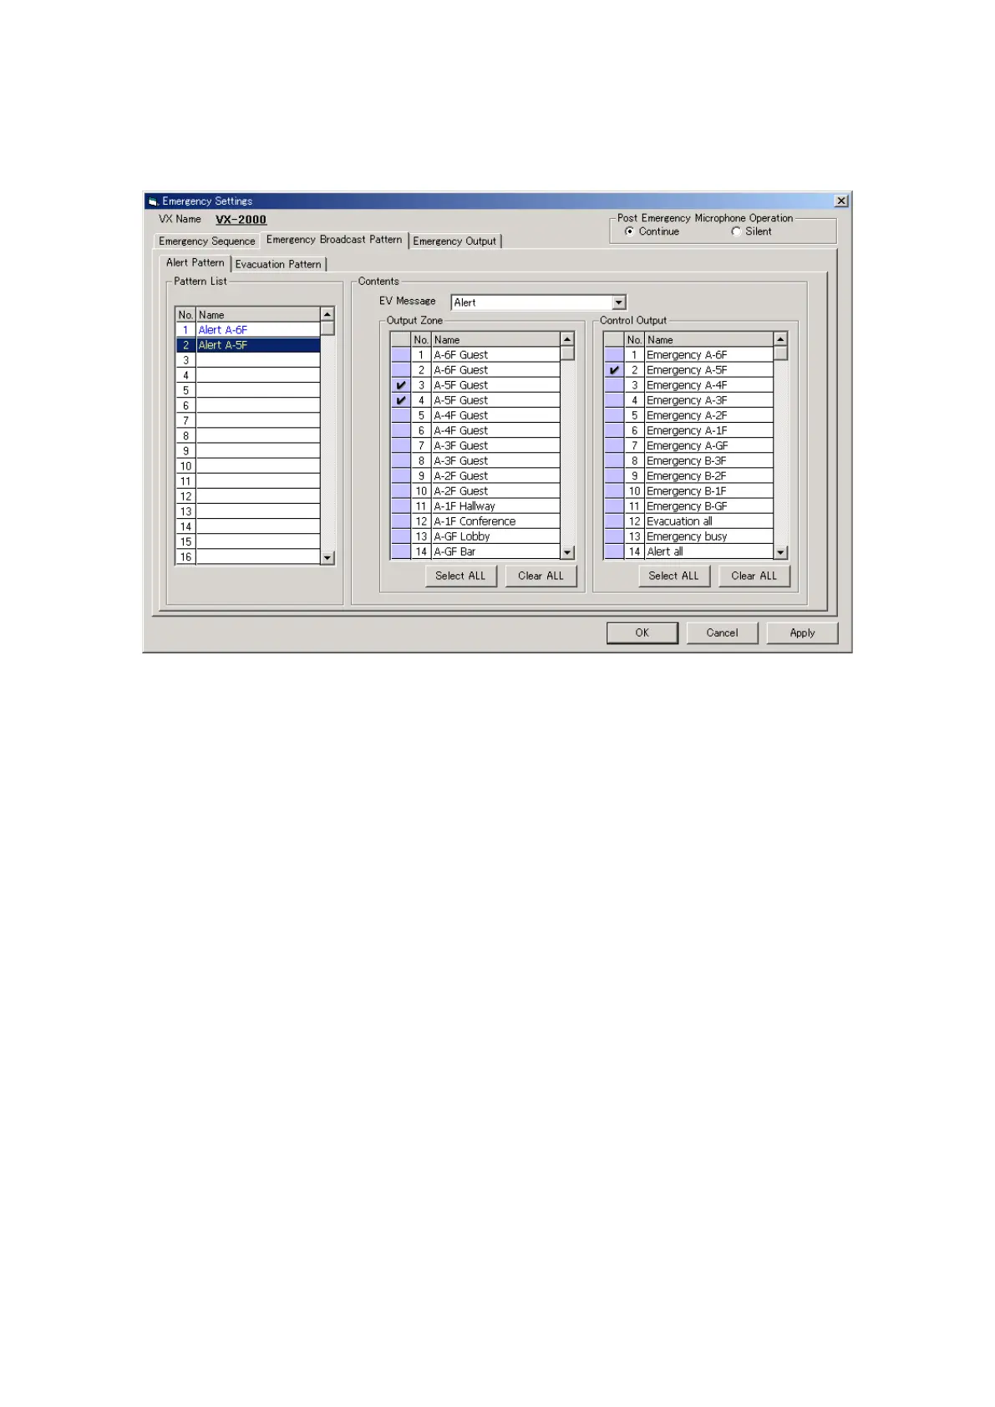Viewport: 995px width, 1407px height.
Task: Click Output Zone scroll down arrow
Action: coord(567,552)
